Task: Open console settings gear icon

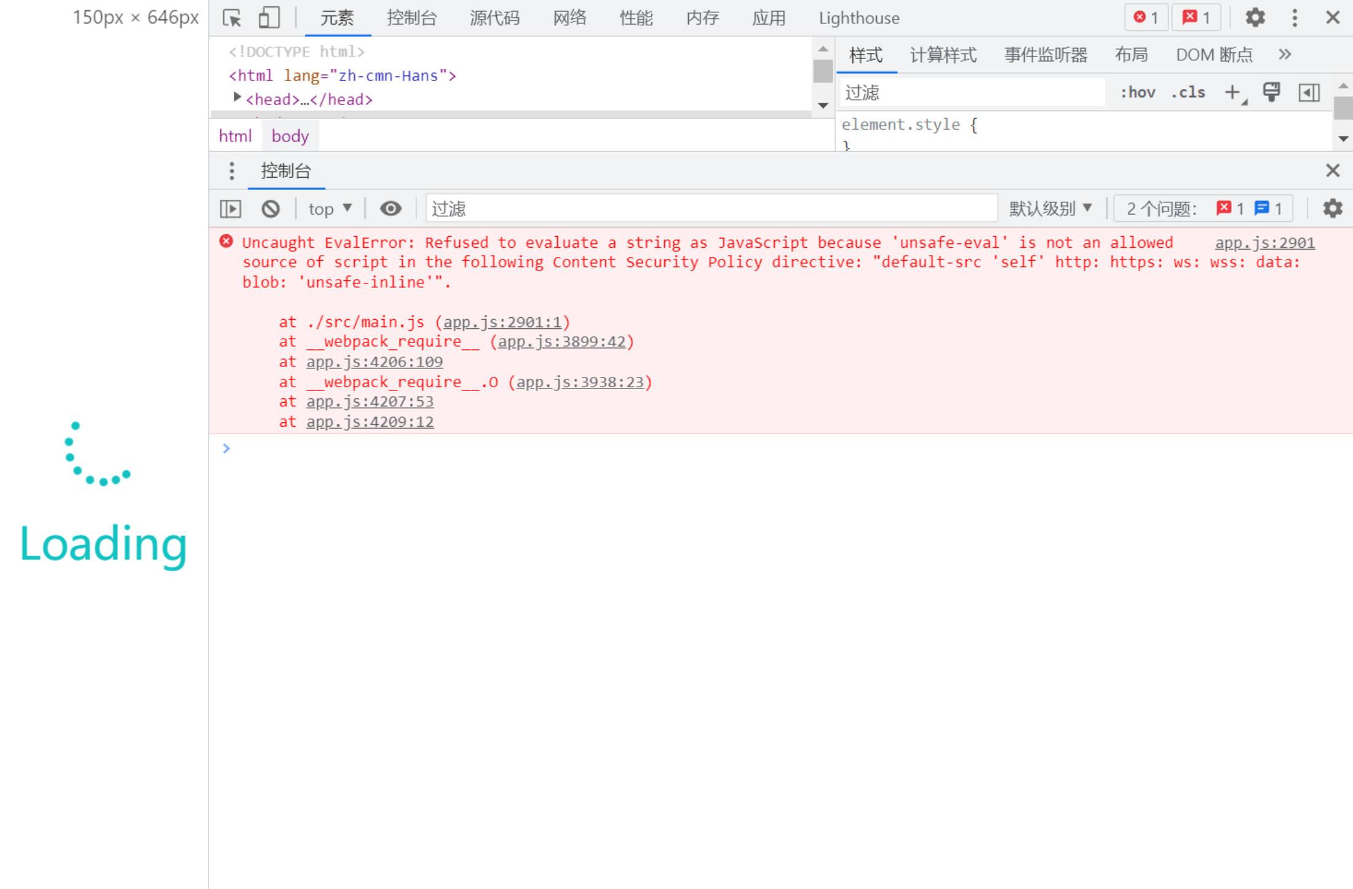Action: click(x=1332, y=209)
